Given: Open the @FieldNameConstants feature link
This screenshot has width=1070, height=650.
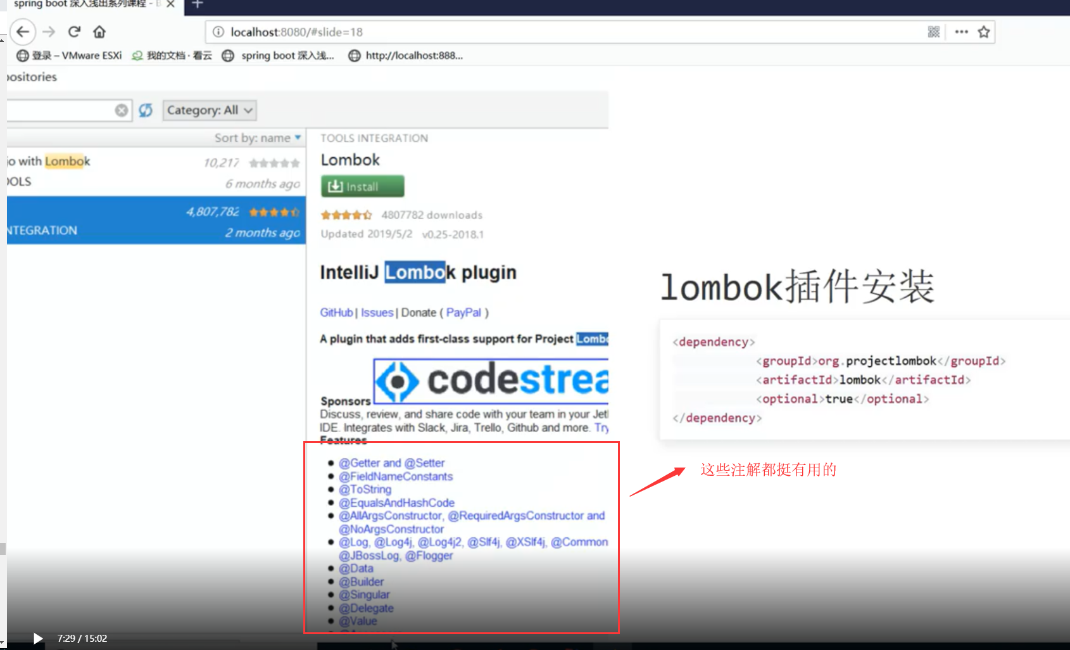Looking at the screenshot, I should coord(396,476).
